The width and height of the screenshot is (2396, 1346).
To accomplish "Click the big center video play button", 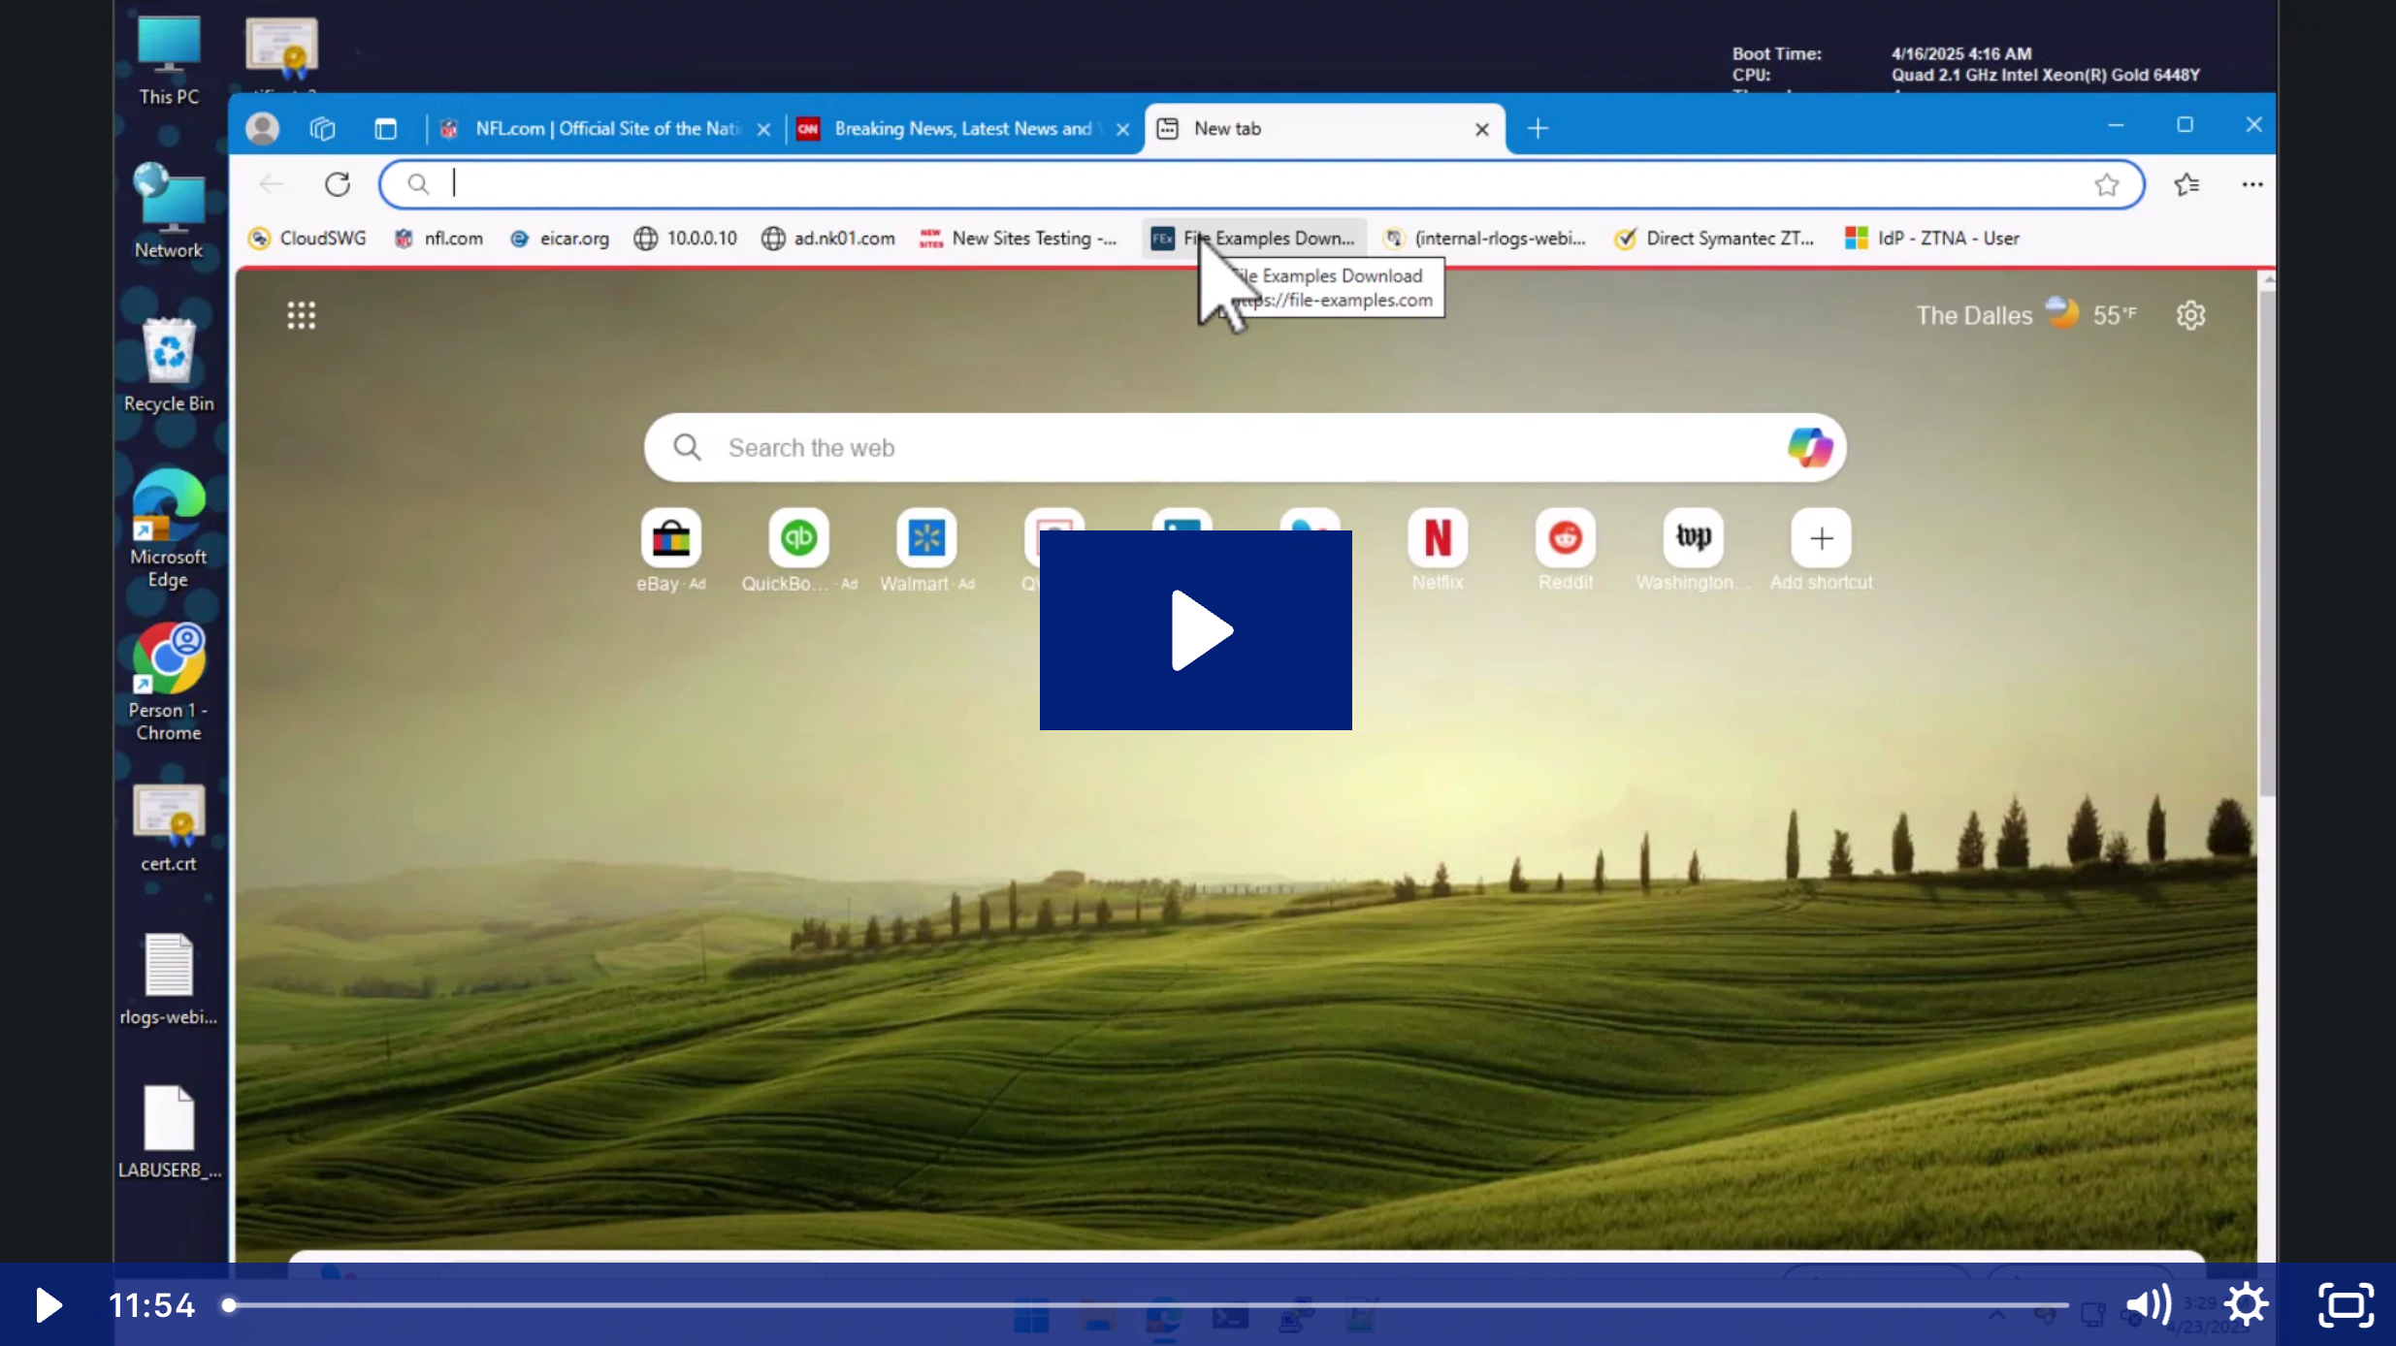I will coord(1195,630).
